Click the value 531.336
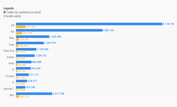Image resolution: width=177 pixels, height=107 pixels. (x=31, y=27)
